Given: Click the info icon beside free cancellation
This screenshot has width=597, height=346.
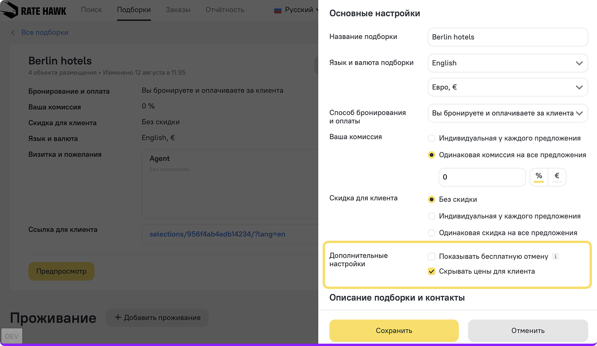Looking at the screenshot, I should [556, 256].
